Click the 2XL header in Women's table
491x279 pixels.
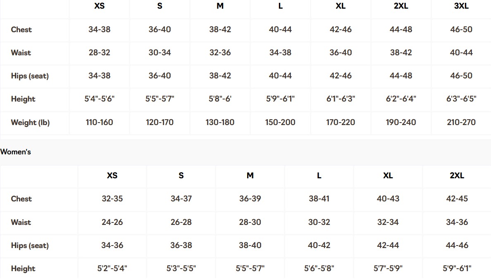tap(457, 175)
